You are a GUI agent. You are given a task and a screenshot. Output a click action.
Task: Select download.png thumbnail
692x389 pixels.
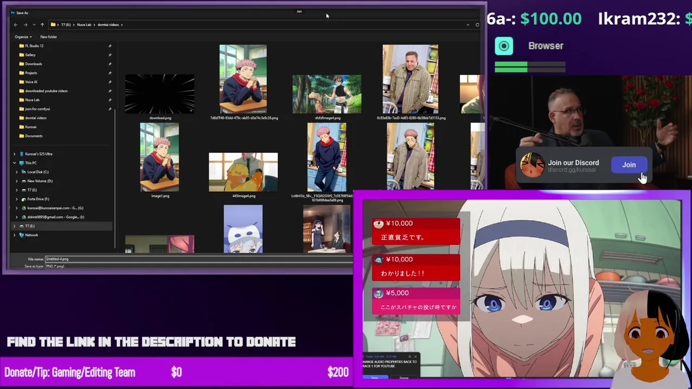pyautogui.click(x=159, y=94)
